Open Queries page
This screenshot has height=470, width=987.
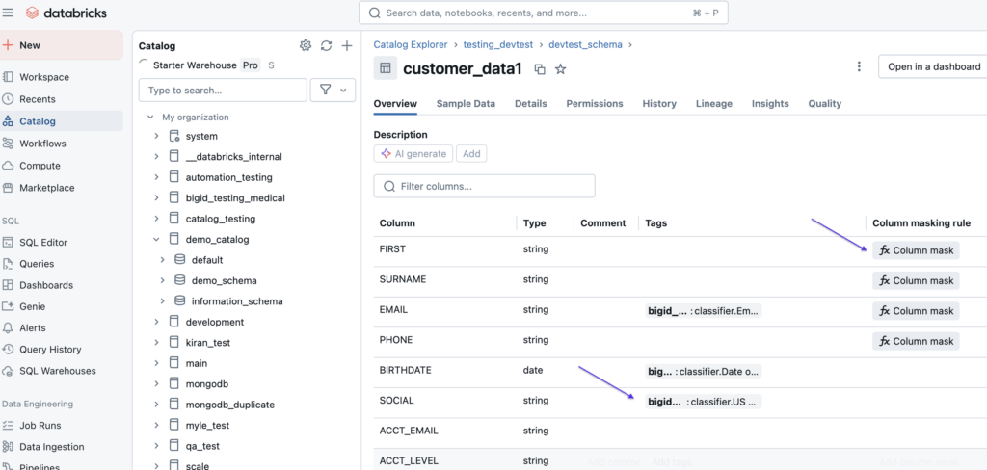pyautogui.click(x=37, y=264)
